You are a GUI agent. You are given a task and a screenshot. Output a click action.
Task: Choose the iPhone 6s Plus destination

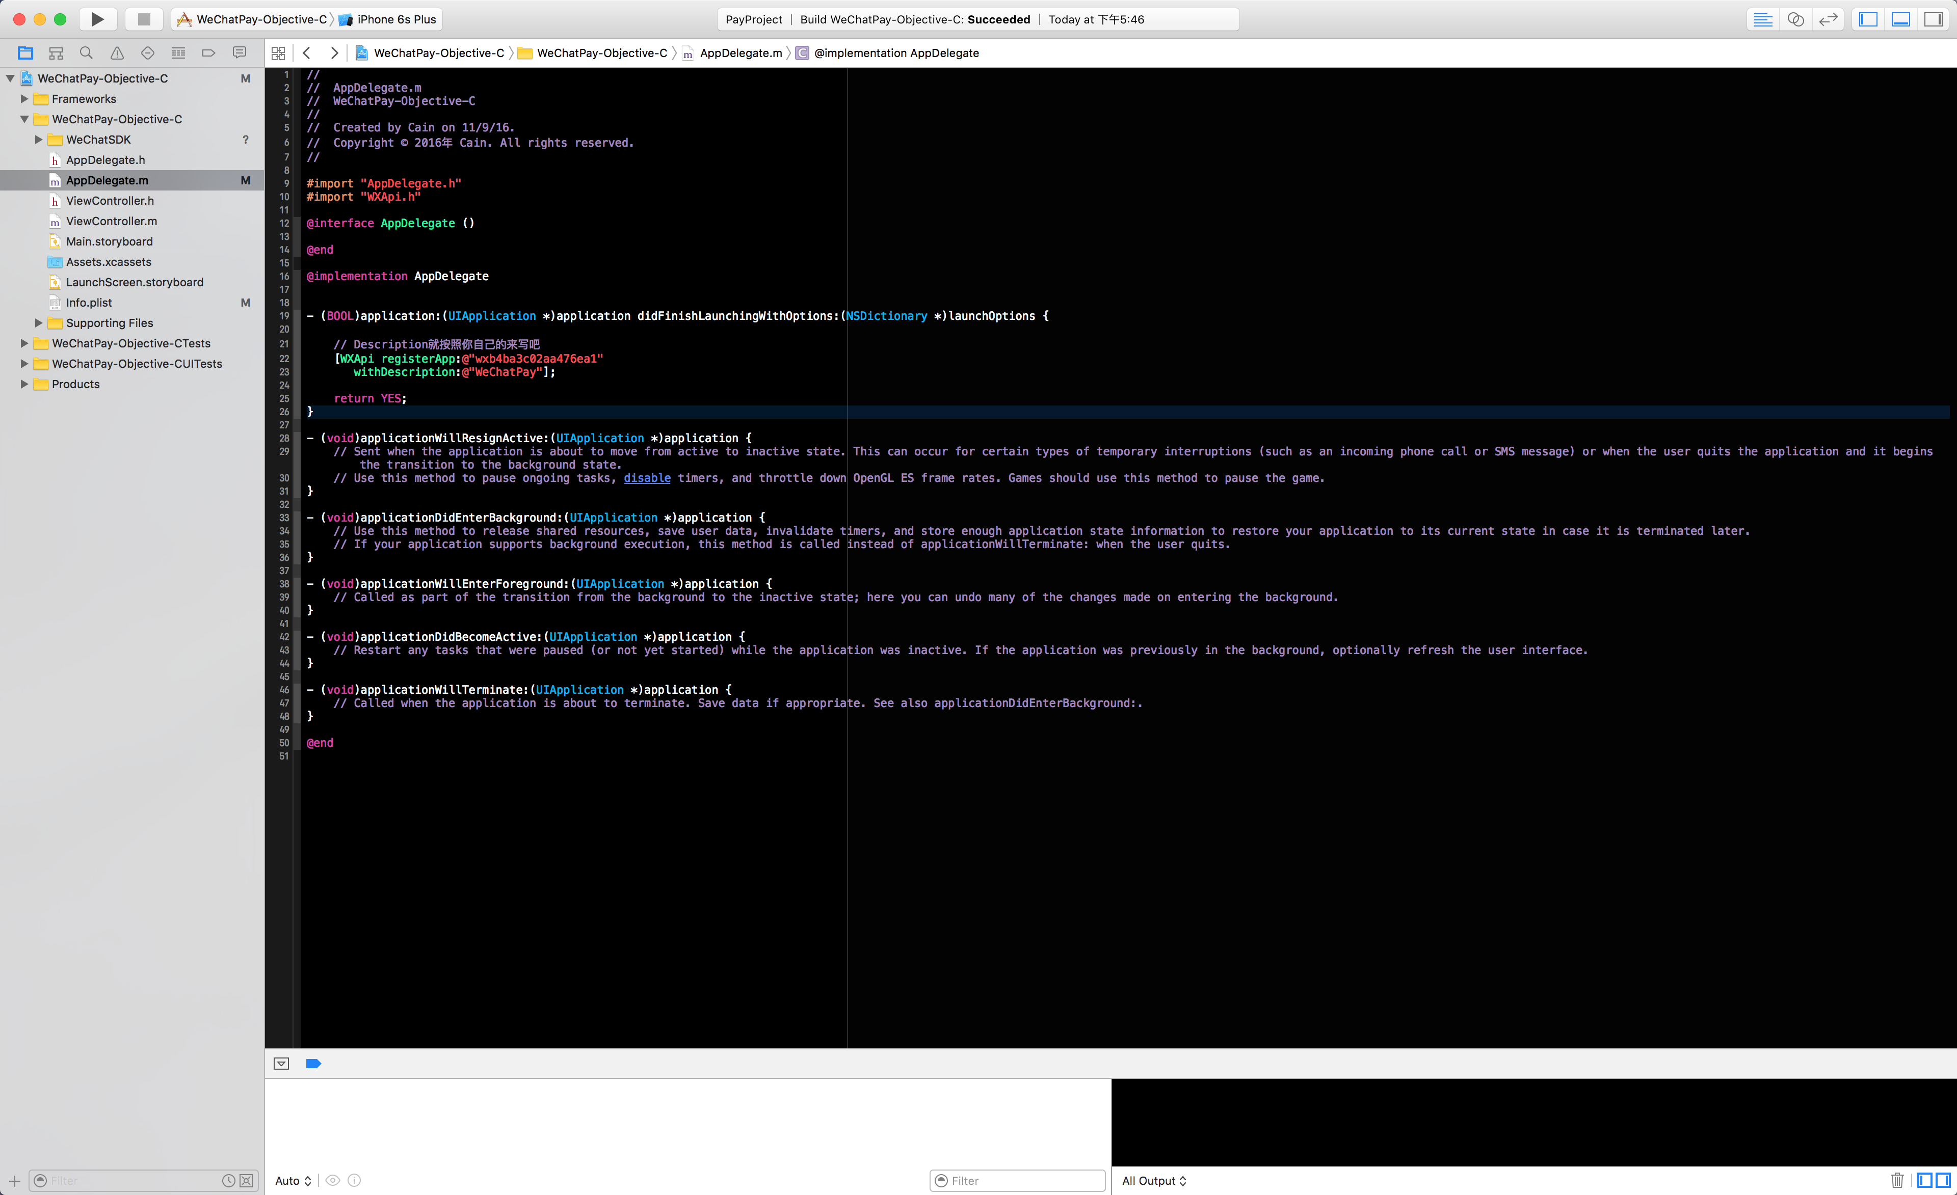(395, 19)
